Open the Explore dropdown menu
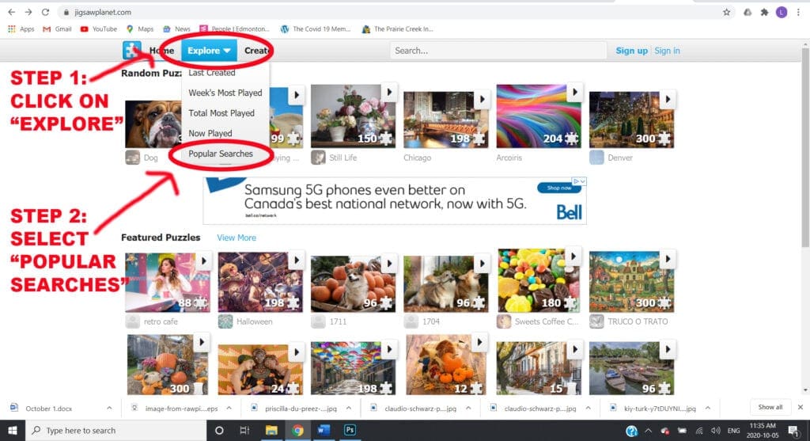Image resolution: width=810 pixels, height=441 pixels. point(209,51)
